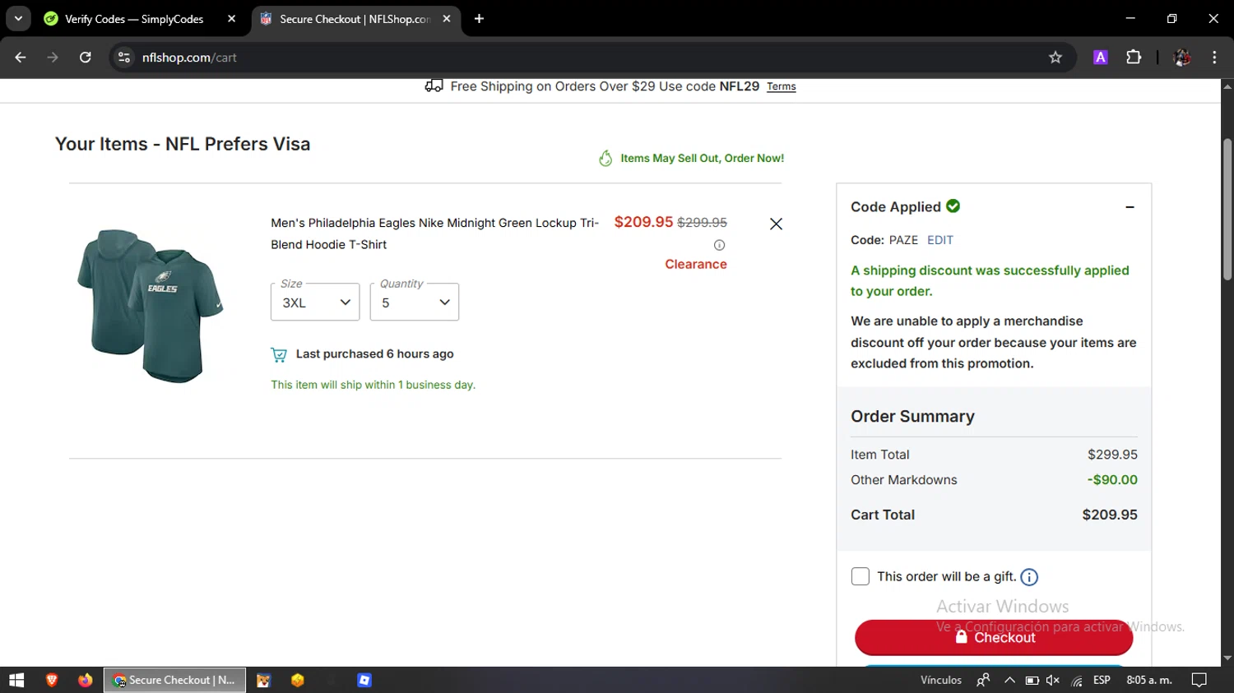Bookmark this page with the star icon
Viewport: 1234px width, 693px height.
1055,58
